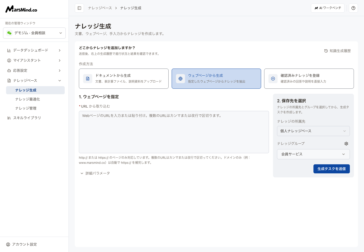364x252 pixels.
Task: Click the 知識生成履歴 history clock icon
Action: (326, 51)
